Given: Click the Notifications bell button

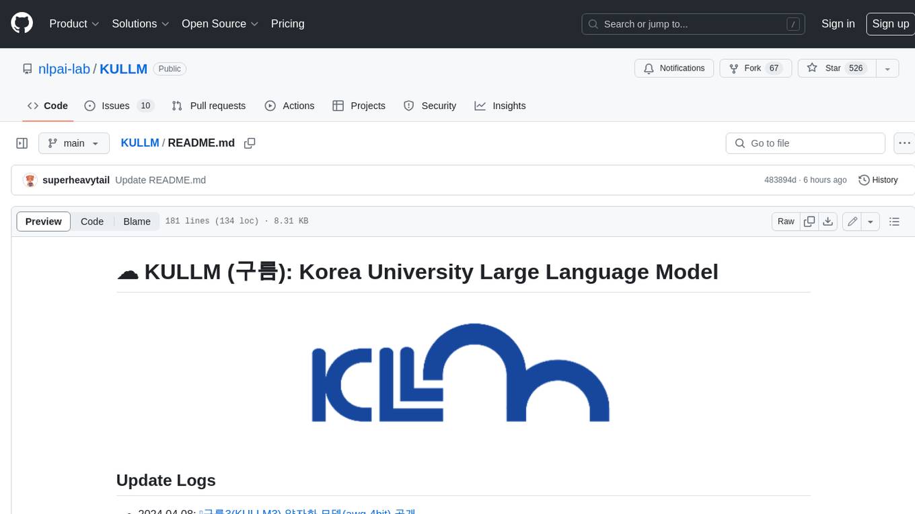Looking at the screenshot, I should (x=674, y=69).
